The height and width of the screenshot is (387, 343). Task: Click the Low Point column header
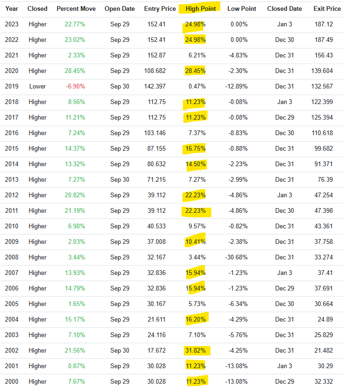[x=242, y=8]
